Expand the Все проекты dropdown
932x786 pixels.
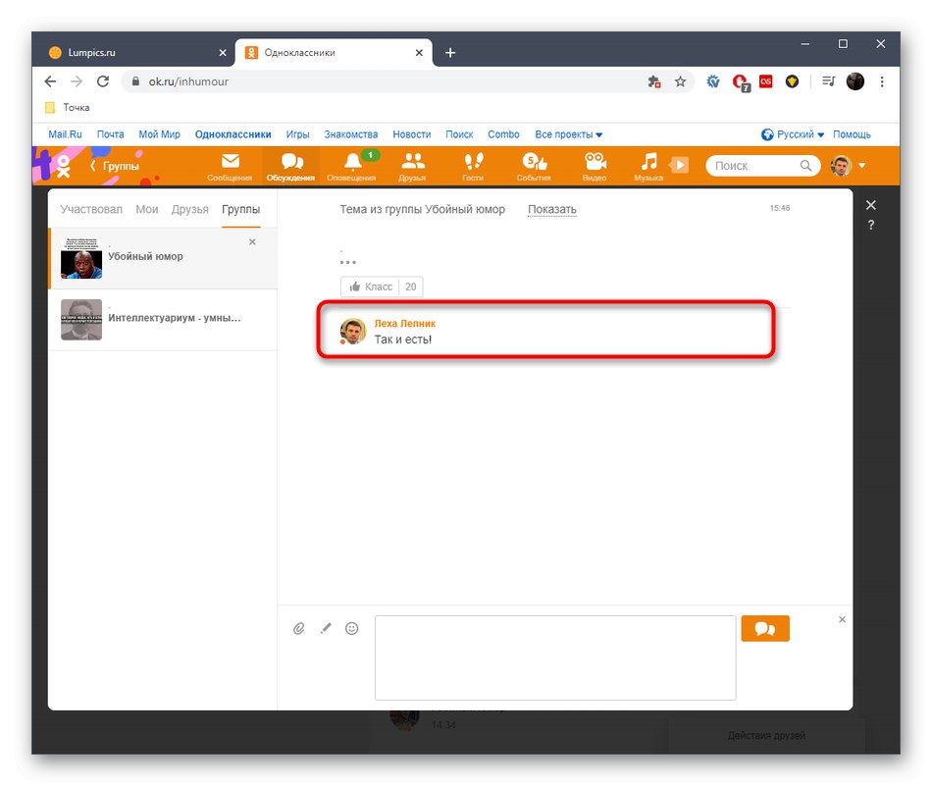(x=568, y=134)
